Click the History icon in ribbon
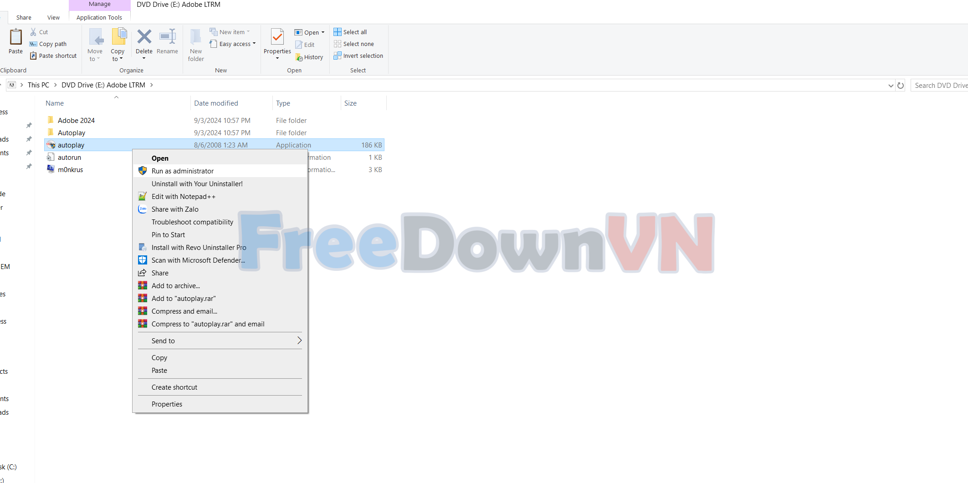The image size is (968, 483). coord(309,57)
